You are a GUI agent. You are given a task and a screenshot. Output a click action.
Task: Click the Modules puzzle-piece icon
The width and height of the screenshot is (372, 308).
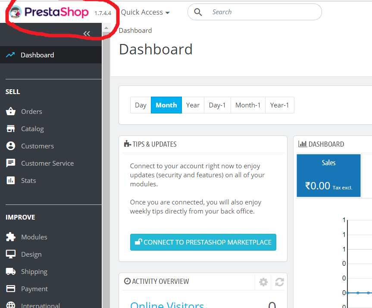click(11, 237)
